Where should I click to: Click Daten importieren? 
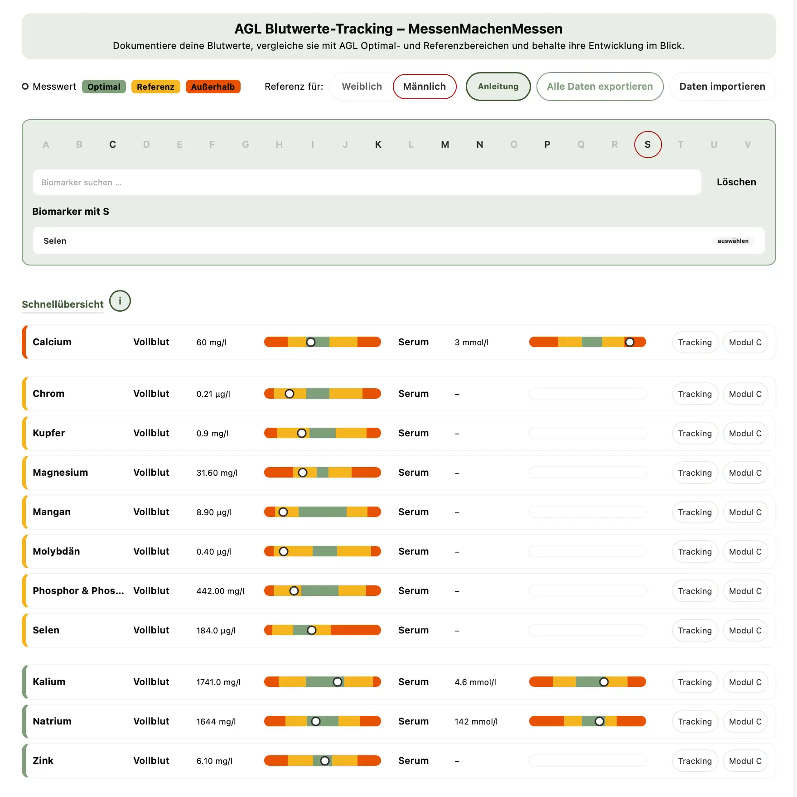coord(722,86)
